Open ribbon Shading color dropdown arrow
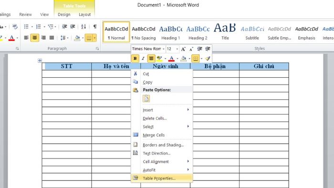 point(83,38)
